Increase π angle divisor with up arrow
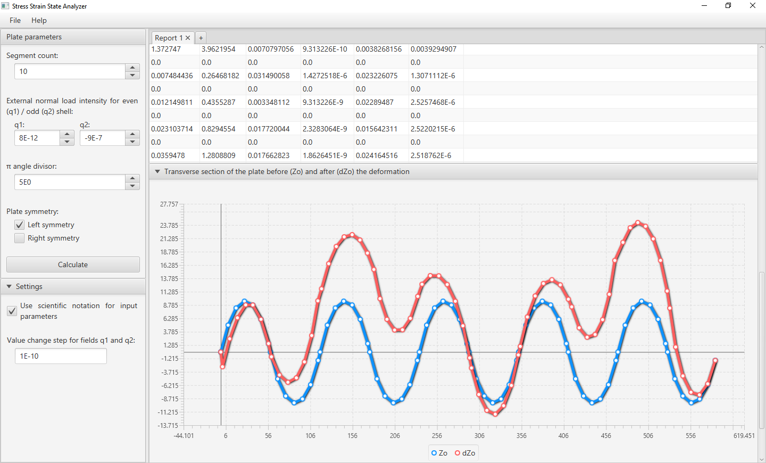Image resolution: width=766 pixels, height=463 pixels. click(x=132, y=178)
